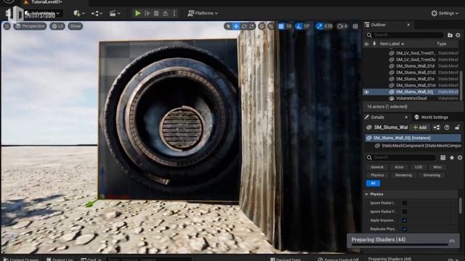Click viewport layout maximize grid icon
The height and width of the screenshot is (261, 465).
[355, 26]
